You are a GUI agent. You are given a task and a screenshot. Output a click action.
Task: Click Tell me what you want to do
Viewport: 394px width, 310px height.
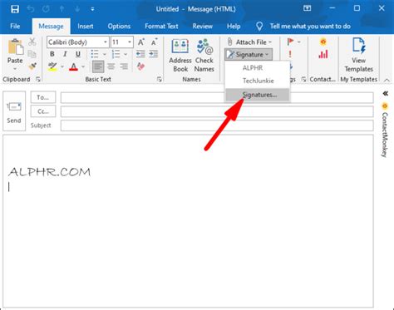pyautogui.click(x=310, y=27)
